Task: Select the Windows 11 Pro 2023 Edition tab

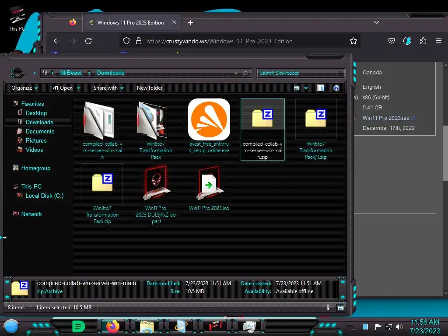Action: 132,23
